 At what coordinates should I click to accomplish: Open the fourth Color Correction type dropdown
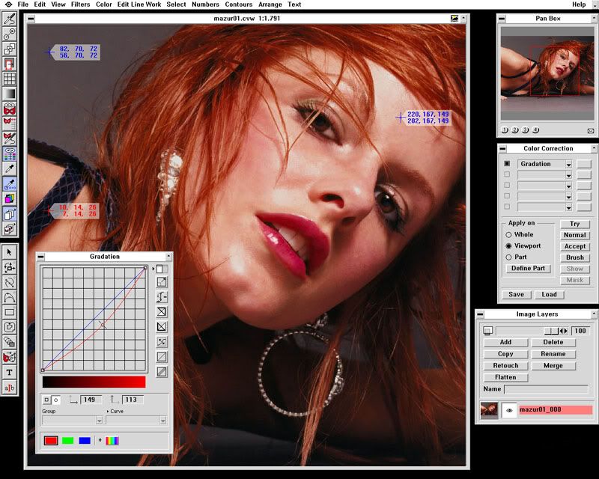click(x=569, y=196)
